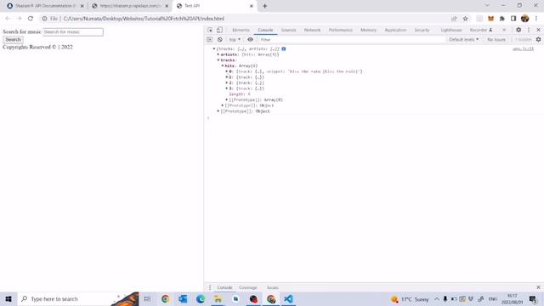Click the Search button on the page
Screen dimensions: 544x306
click(x=13, y=40)
